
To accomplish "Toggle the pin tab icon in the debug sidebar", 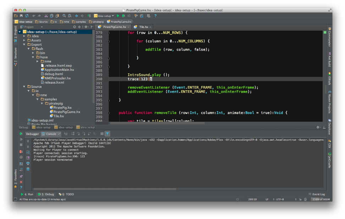I will [21, 176].
